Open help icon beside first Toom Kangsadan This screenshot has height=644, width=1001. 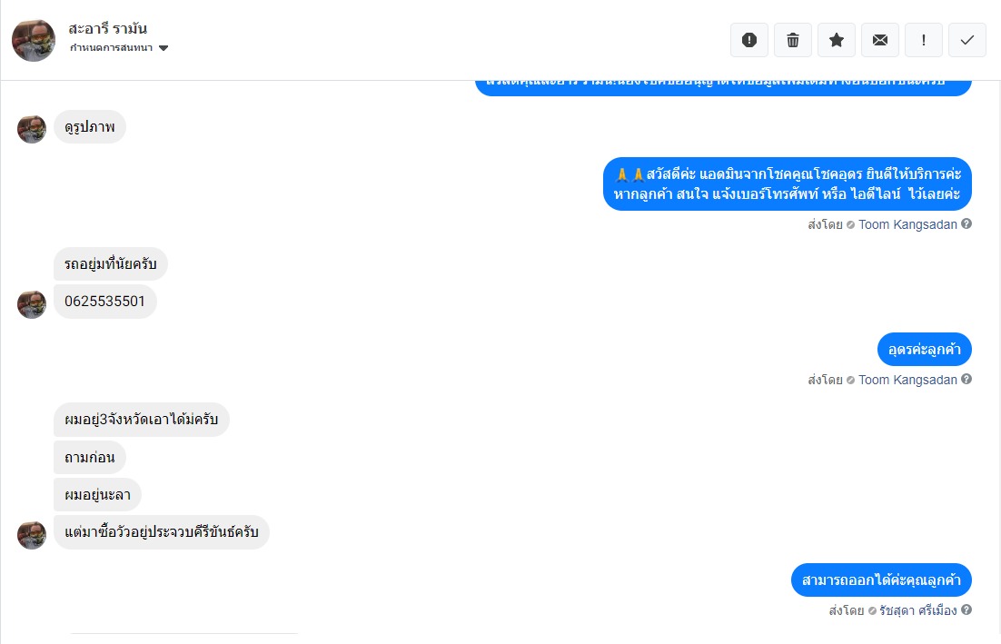[966, 224]
